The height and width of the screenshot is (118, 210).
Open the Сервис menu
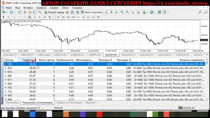(54, 8)
